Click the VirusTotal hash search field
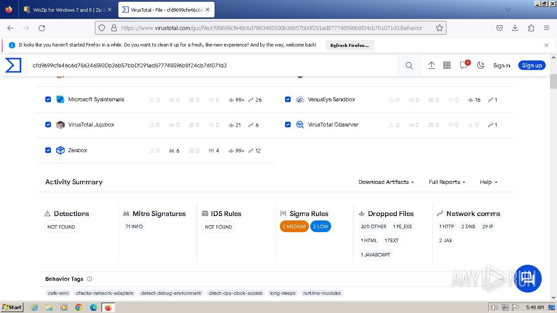The width and height of the screenshot is (557, 313). [x=212, y=65]
